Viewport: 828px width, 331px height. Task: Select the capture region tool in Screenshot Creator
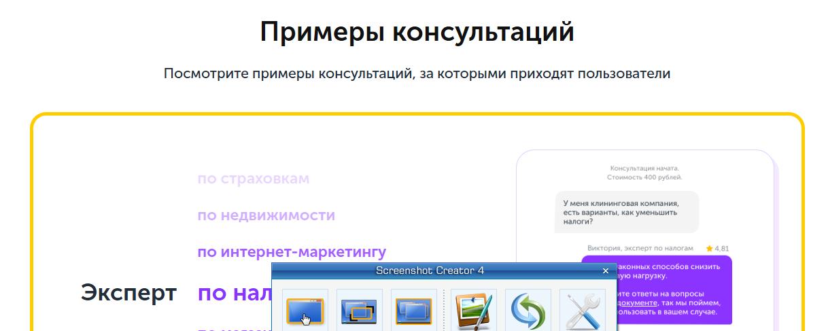[x=360, y=311]
